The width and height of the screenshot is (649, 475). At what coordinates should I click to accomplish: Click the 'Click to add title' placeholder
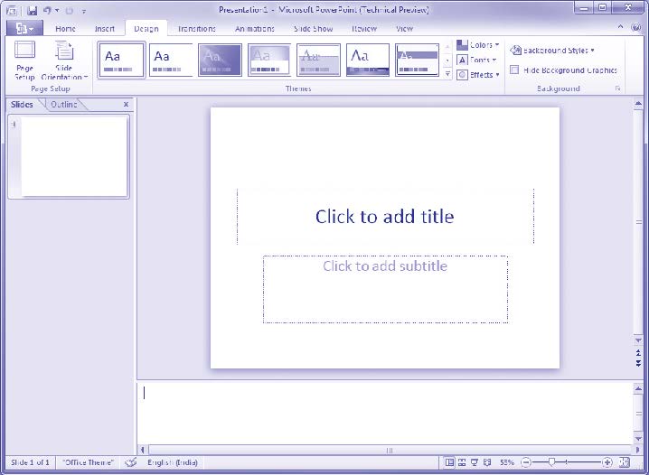[385, 217]
